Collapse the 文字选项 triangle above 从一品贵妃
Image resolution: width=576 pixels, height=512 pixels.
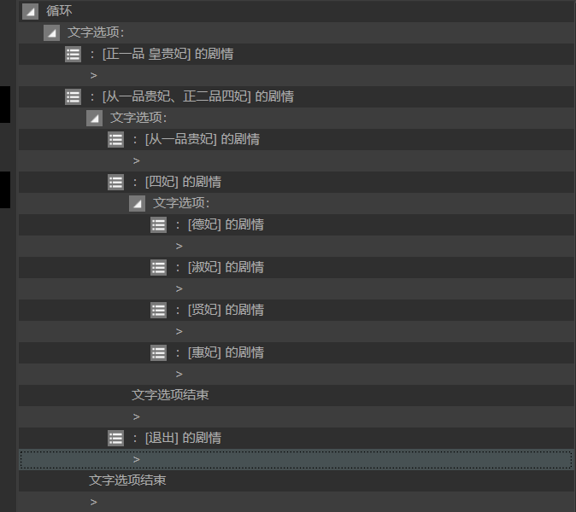(x=94, y=118)
